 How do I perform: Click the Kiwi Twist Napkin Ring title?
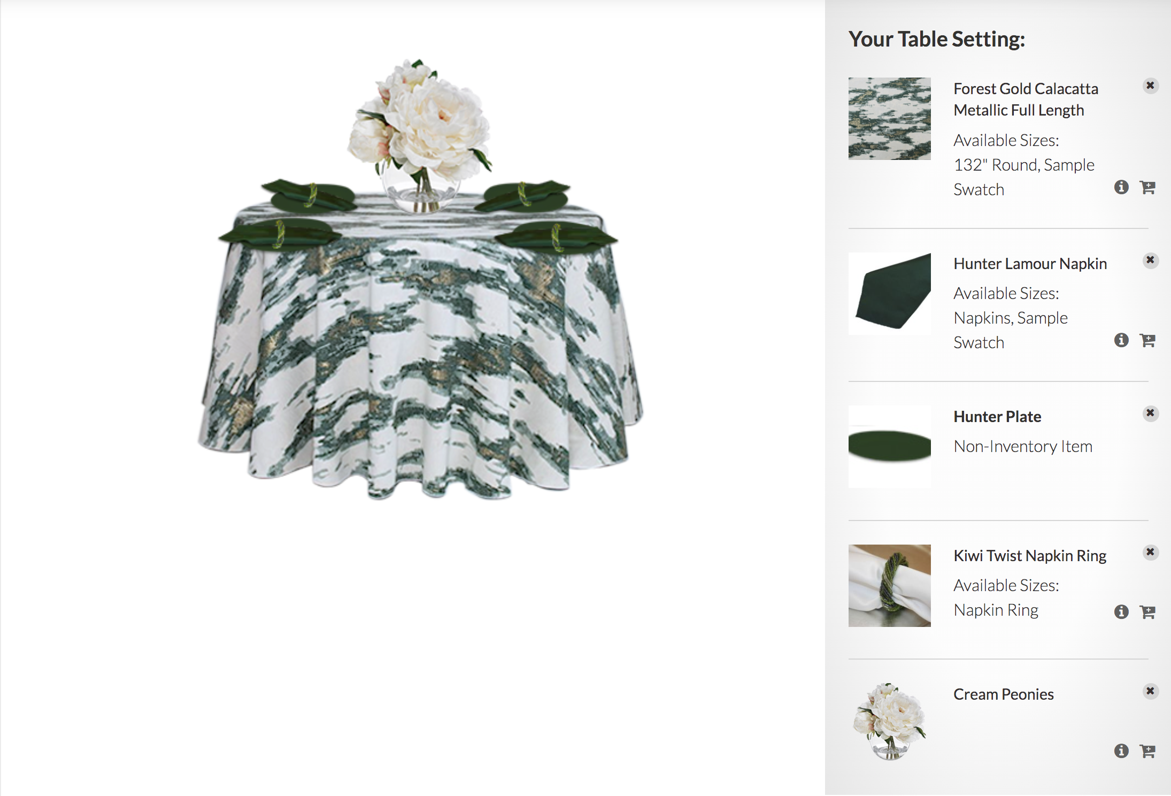(x=1030, y=556)
